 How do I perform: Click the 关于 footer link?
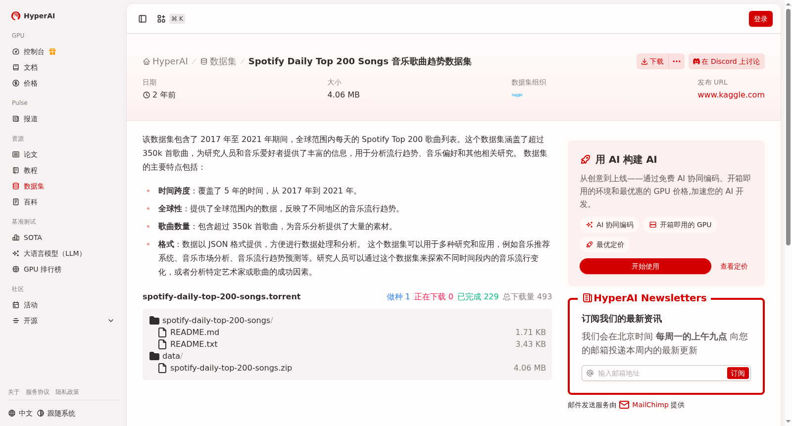click(x=14, y=392)
